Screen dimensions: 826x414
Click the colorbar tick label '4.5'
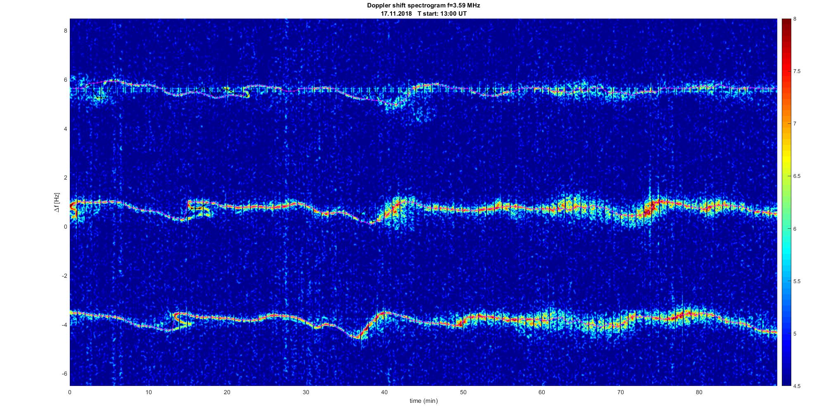point(797,386)
